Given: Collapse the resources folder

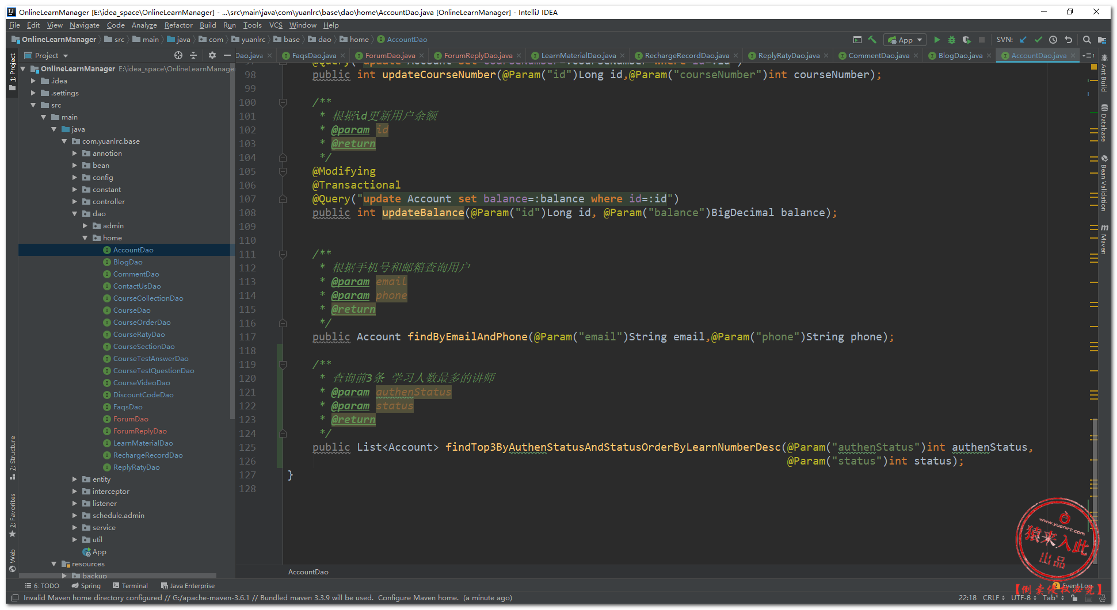Looking at the screenshot, I should 54,564.
